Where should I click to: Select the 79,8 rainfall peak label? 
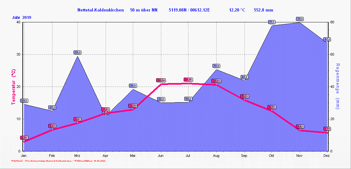(300, 19)
